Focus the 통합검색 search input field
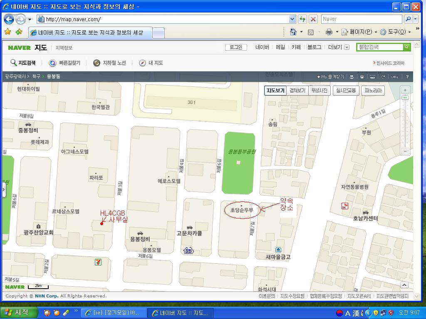The width and height of the screenshot is (426, 319). click(x=380, y=47)
